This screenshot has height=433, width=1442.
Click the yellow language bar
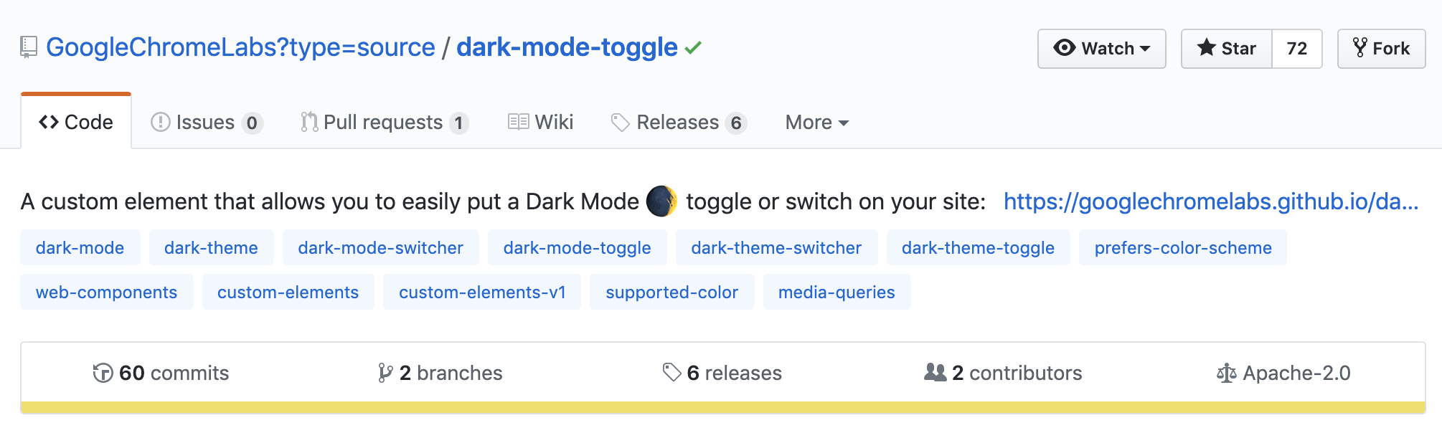(723, 407)
